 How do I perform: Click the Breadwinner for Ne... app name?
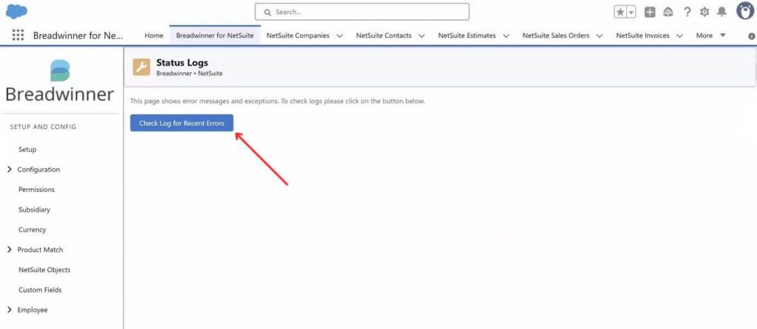[x=78, y=35]
